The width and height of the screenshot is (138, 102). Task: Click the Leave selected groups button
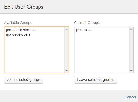tap(96, 80)
